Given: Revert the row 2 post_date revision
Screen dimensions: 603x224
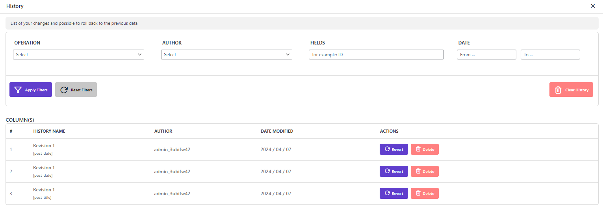Looking at the screenshot, I should click(x=394, y=171).
